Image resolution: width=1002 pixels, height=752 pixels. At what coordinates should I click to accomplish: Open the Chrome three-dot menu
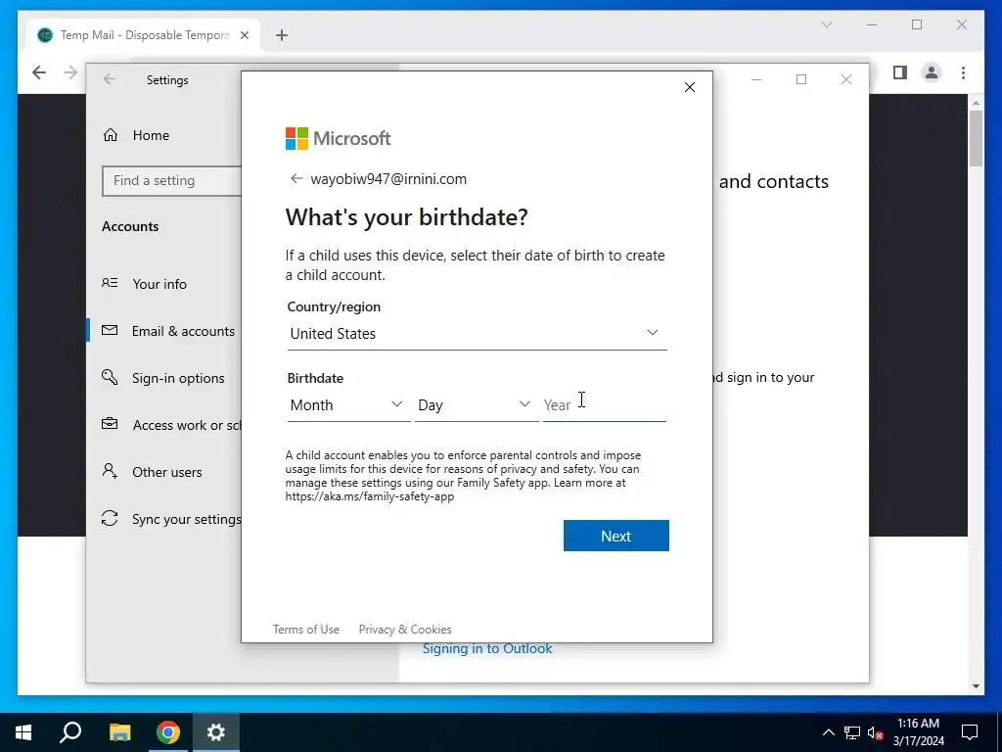(x=963, y=72)
